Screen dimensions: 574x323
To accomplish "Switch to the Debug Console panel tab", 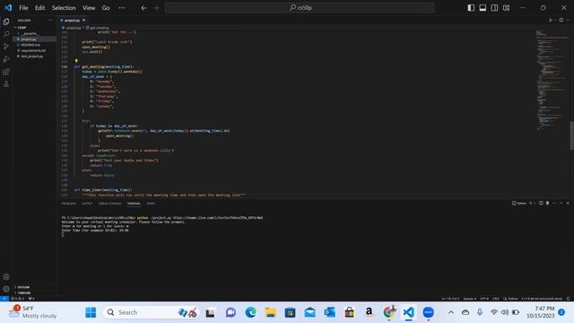I will pyautogui.click(x=109, y=204).
